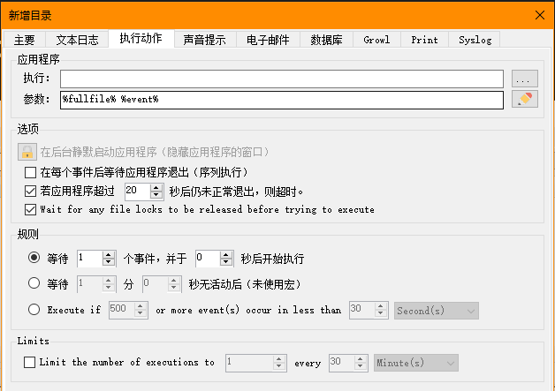Click the macro editor icon beside 参数

525,99
